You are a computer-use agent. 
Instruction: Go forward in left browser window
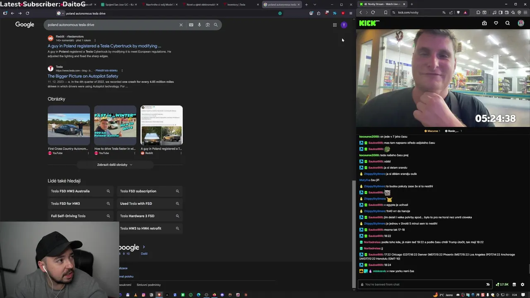pos(20,13)
